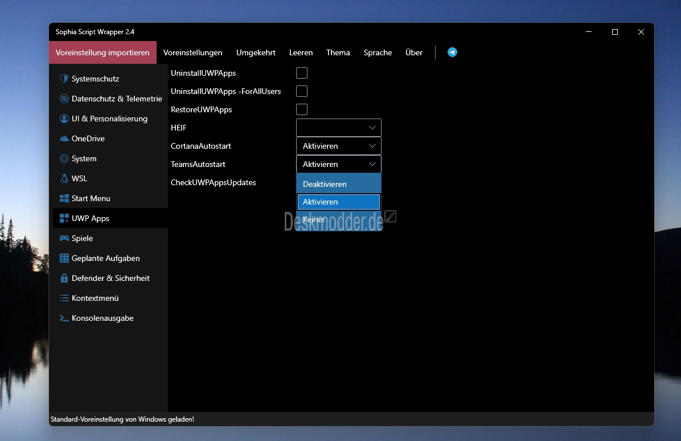Click the CortanaAutostart label
The image size is (681, 441).
[200, 146]
